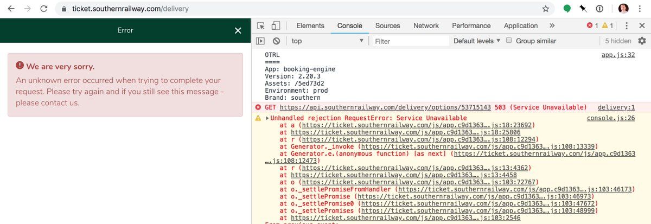Open the delivery:1 source link

pyautogui.click(x=616, y=107)
